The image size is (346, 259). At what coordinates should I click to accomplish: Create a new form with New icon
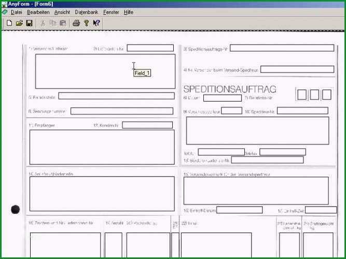pyautogui.click(x=9, y=23)
